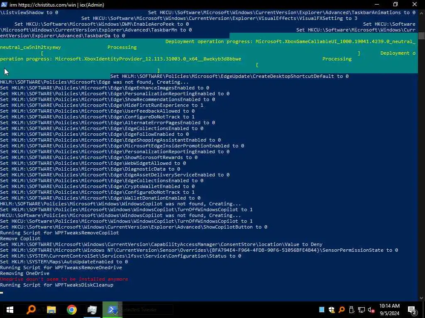The width and height of the screenshot is (425, 318).
Task: Click the vertical scrollbar thumb
Action: pos(422,36)
